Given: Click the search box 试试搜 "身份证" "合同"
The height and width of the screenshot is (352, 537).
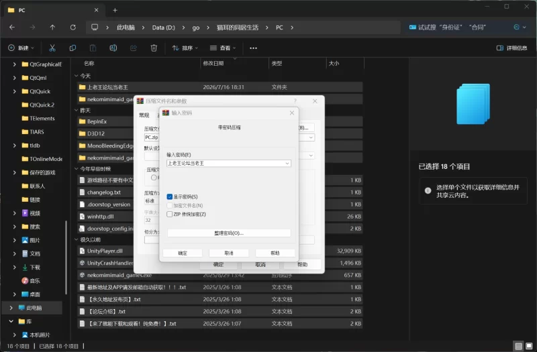Looking at the screenshot, I should pyautogui.click(x=452, y=27).
